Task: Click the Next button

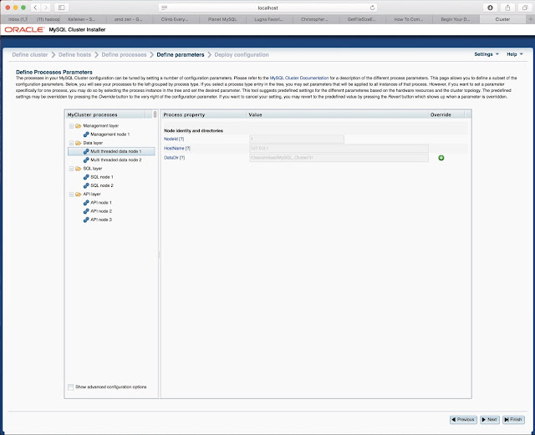Action: 489,420
